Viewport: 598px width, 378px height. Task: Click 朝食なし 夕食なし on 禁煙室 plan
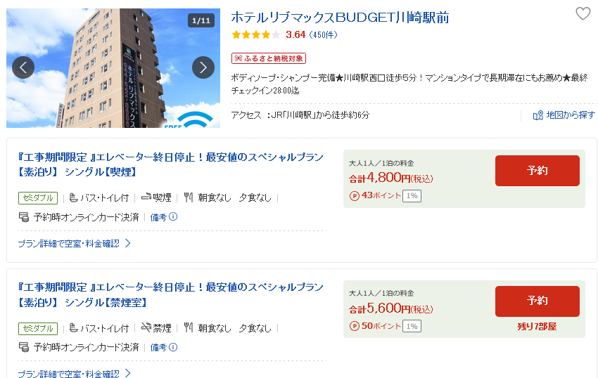click(x=234, y=328)
